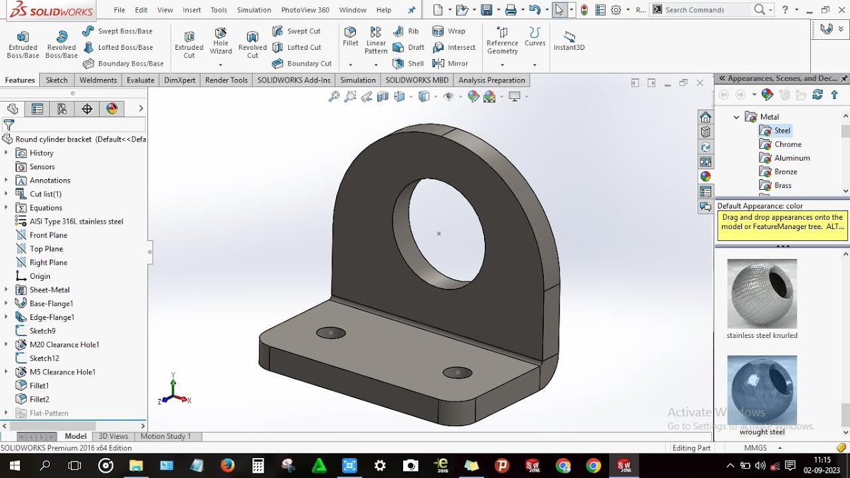
Task: Open the Fillet tool dropdown arrow
Action: 350,65
